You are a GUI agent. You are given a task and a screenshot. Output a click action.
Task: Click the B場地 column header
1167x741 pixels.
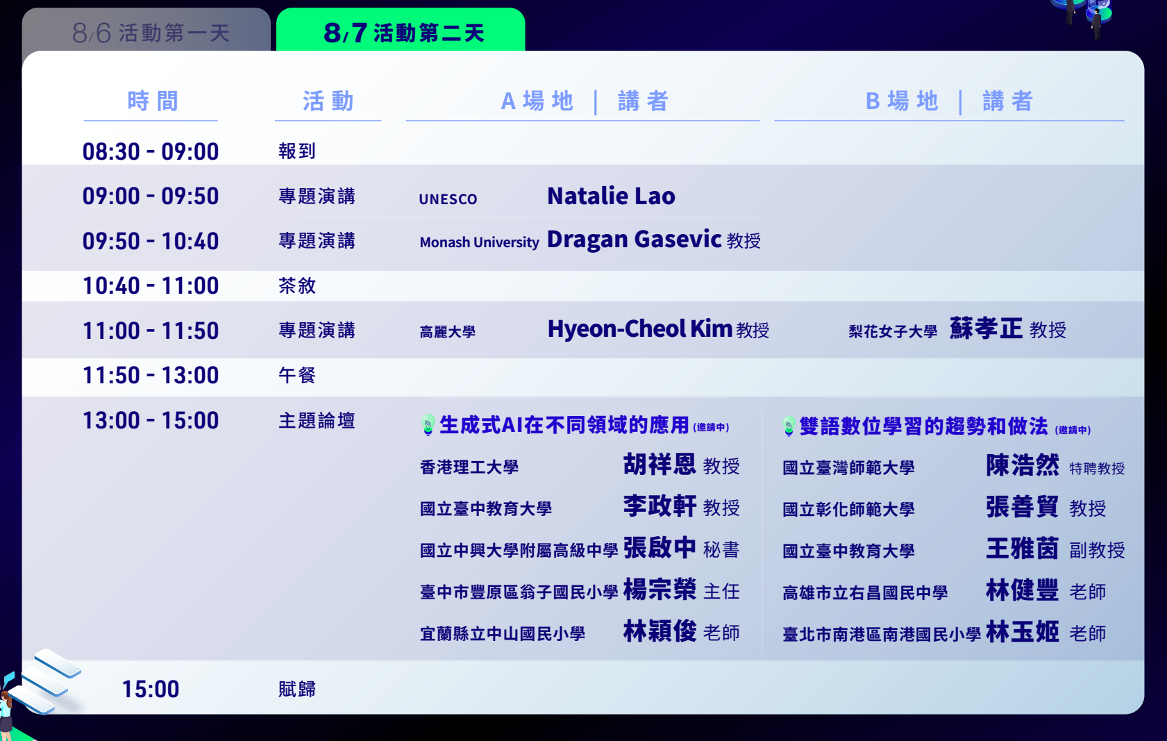(x=901, y=101)
